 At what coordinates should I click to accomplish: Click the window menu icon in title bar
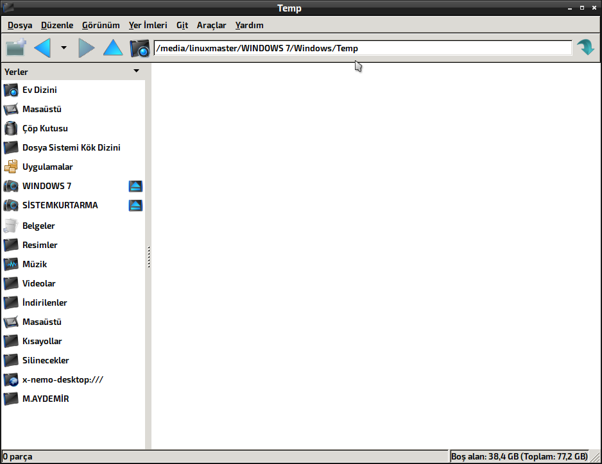pyautogui.click(x=8, y=7)
